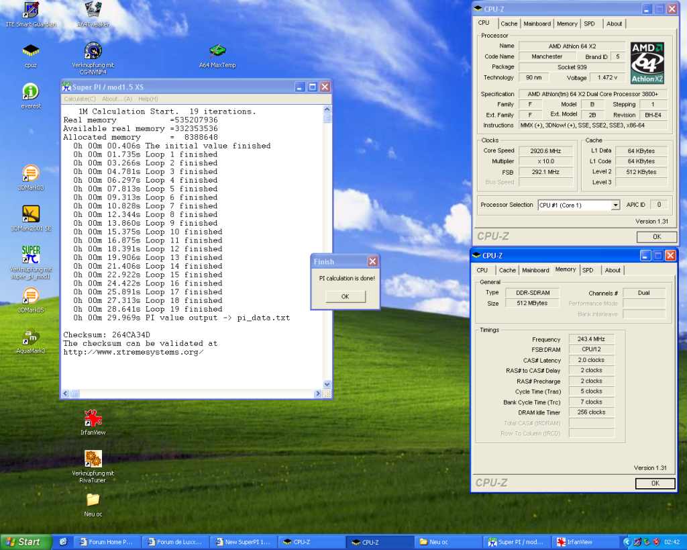Click OK in the lower CPU-Z Memory window
Screen dimensions: 687x550
655,484
